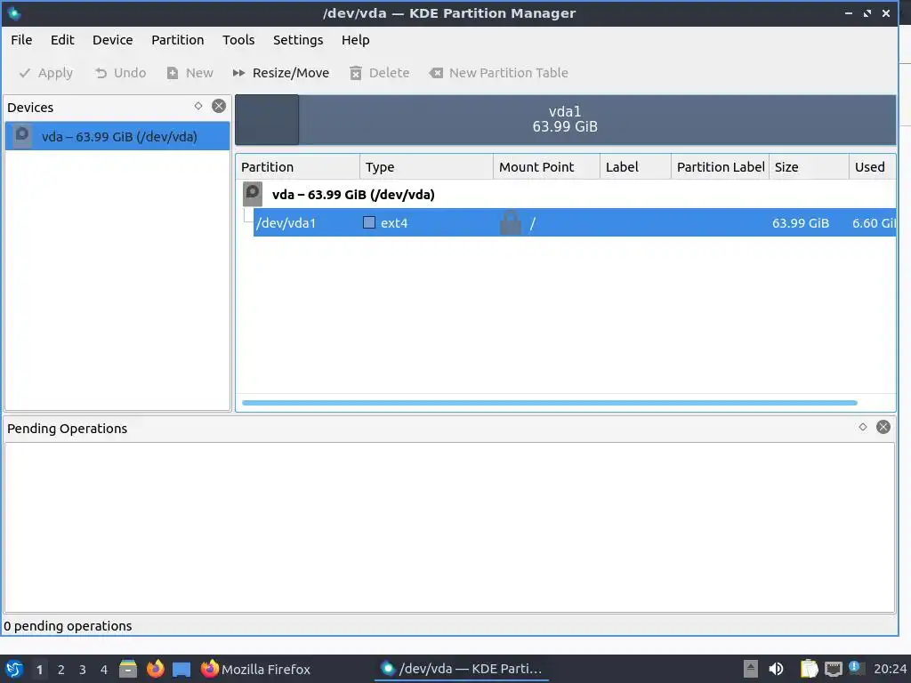The width and height of the screenshot is (911, 683).
Task: Open the Partition menu
Action: click(178, 40)
